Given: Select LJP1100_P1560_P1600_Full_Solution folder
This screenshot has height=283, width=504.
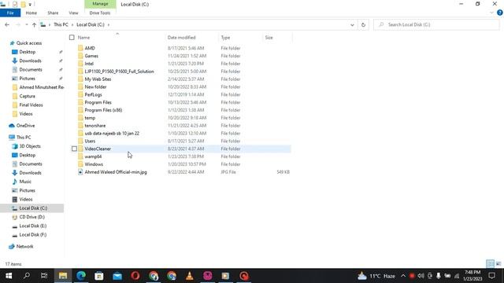Looking at the screenshot, I should [x=119, y=72].
